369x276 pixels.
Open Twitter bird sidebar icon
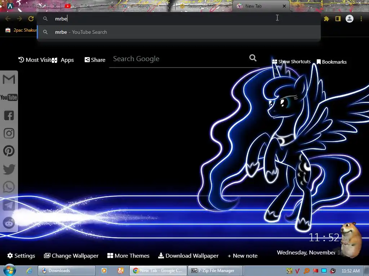(9, 169)
